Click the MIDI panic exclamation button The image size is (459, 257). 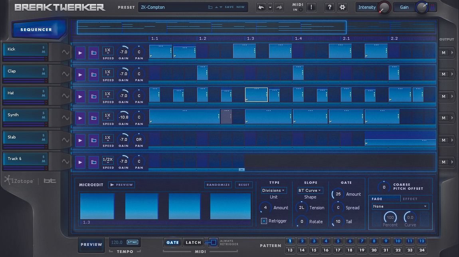311,7
